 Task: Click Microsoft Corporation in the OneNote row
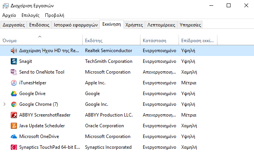tap(108, 72)
